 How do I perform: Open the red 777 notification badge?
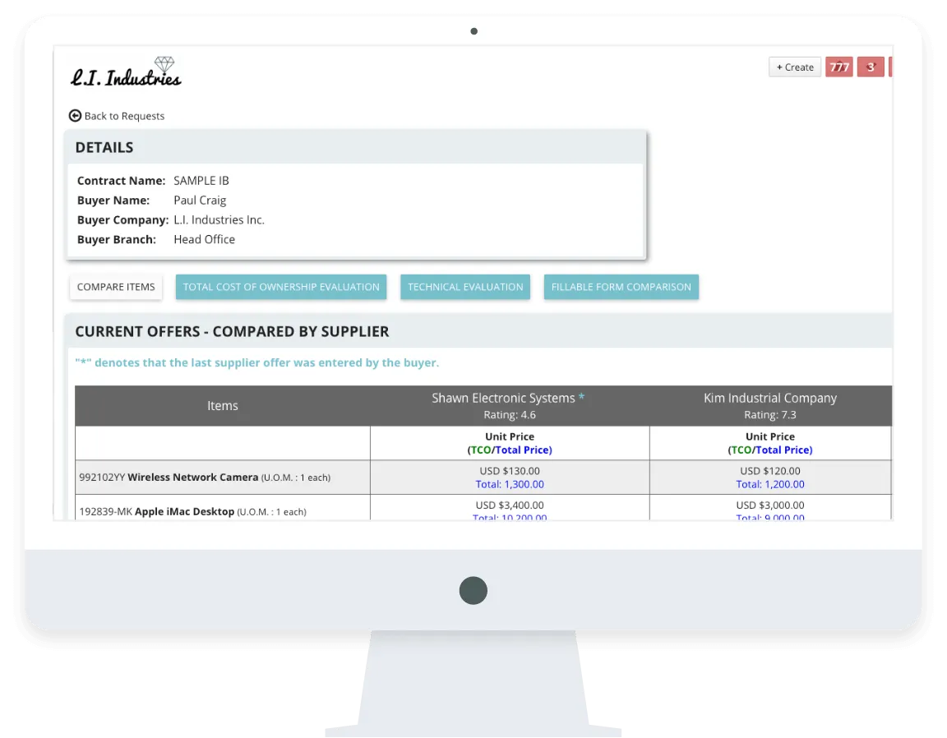coord(838,67)
